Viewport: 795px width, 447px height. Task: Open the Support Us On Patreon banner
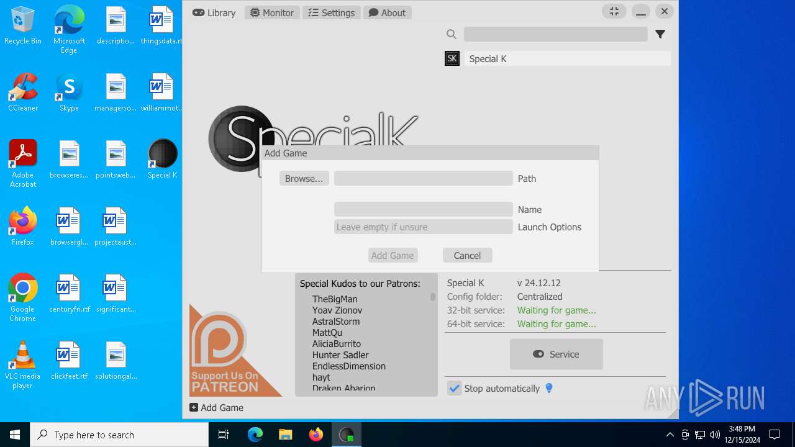pyautogui.click(x=235, y=350)
